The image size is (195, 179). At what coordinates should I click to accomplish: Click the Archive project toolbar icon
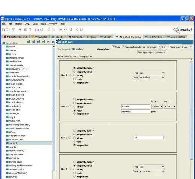[37, 30]
